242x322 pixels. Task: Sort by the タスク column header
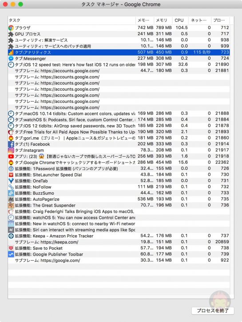coord(71,20)
